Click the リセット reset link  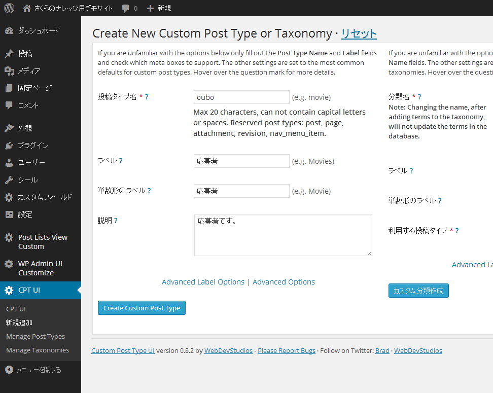pyautogui.click(x=359, y=34)
